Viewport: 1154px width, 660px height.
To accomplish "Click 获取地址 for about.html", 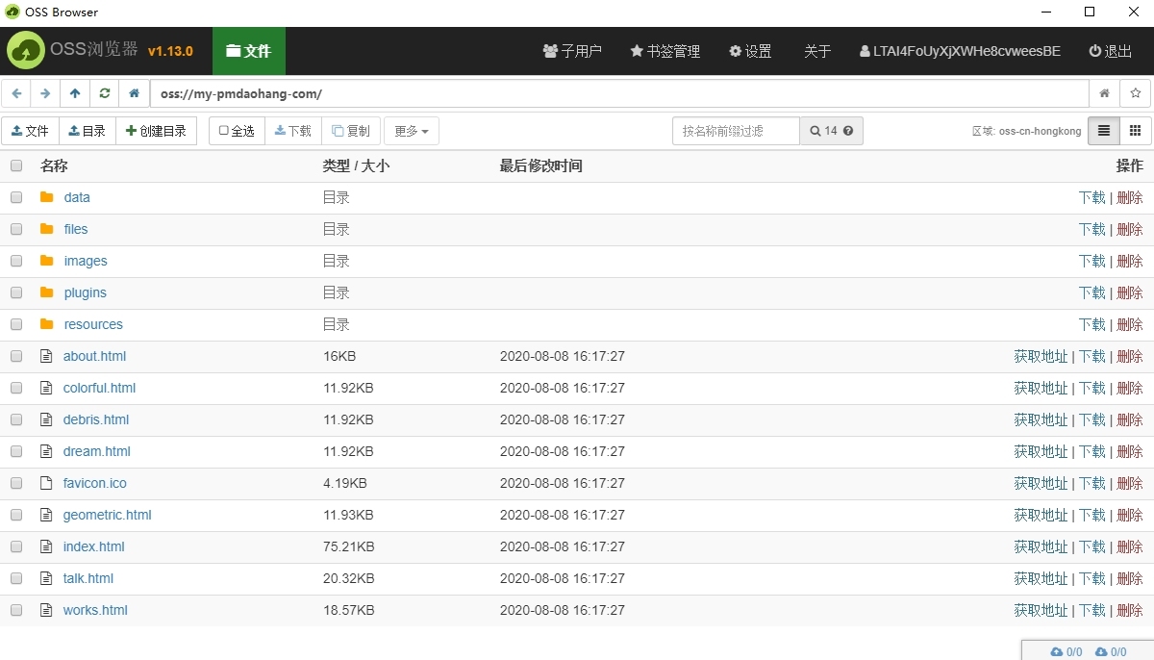I will coord(1041,356).
